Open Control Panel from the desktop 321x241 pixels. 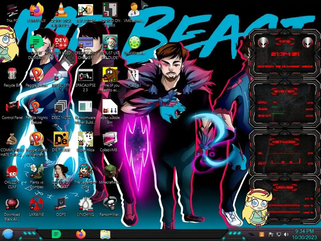coord(12,110)
